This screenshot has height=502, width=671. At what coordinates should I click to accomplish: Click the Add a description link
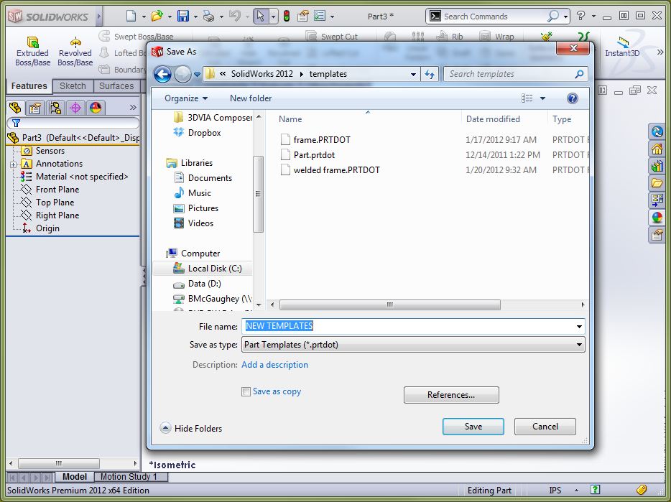274,365
